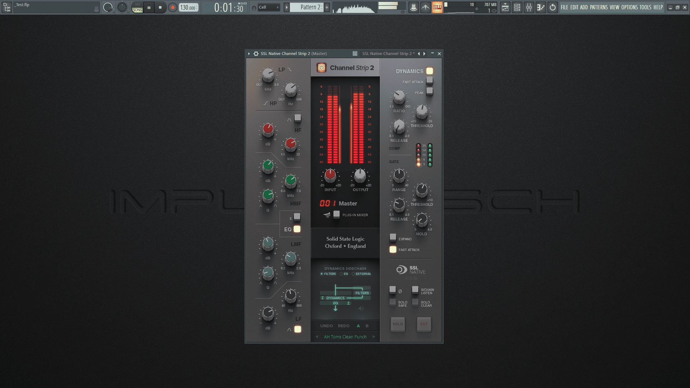Toggle the gate FAST ATTACK button
Viewport: 690px width, 388px height.
click(393, 249)
